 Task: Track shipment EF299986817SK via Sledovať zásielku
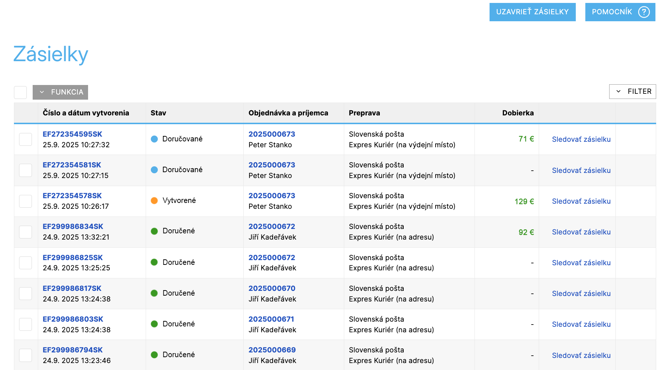(581, 293)
